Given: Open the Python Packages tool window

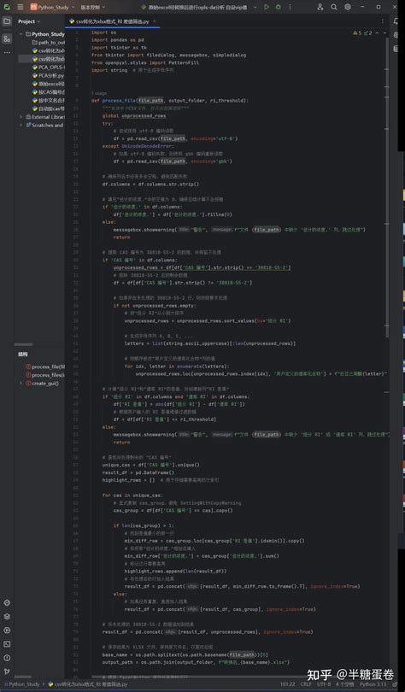Looking at the screenshot, I should 7,617.
